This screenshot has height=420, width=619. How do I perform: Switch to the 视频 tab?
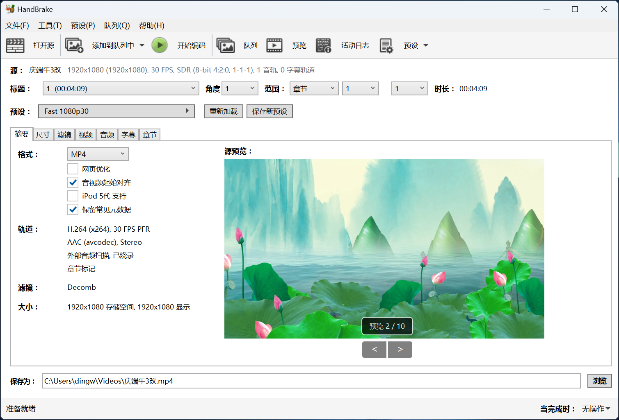pyautogui.click(x=86, y=135)
